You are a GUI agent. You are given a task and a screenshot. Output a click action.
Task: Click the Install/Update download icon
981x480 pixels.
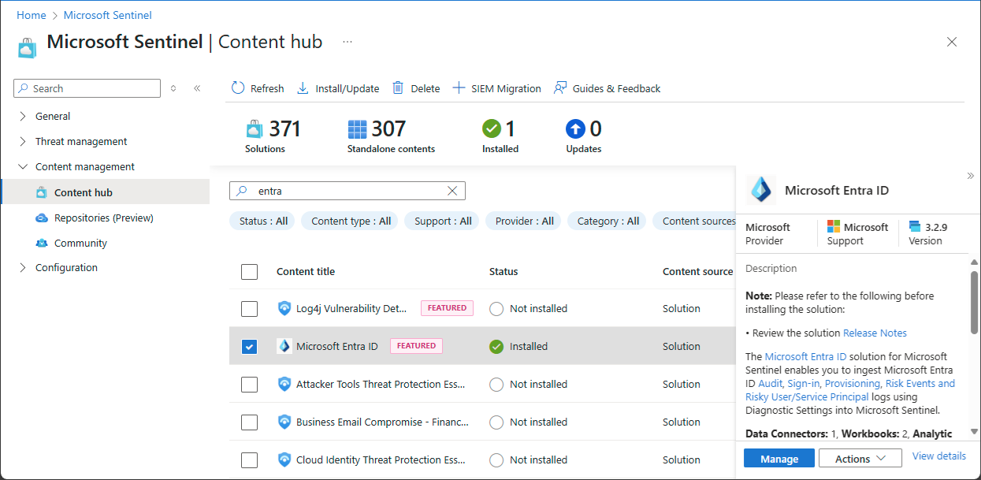coord(303,88)
